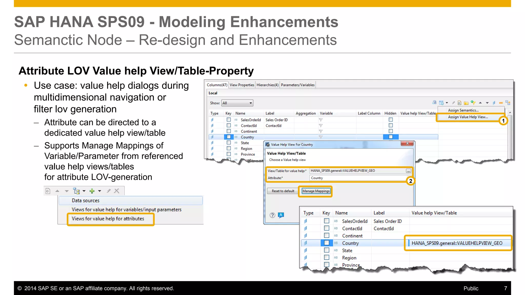Toggle Hidden checkbox for SalesOrderId row
Screen dimensions: 525x295
click(x=391, y=120)
